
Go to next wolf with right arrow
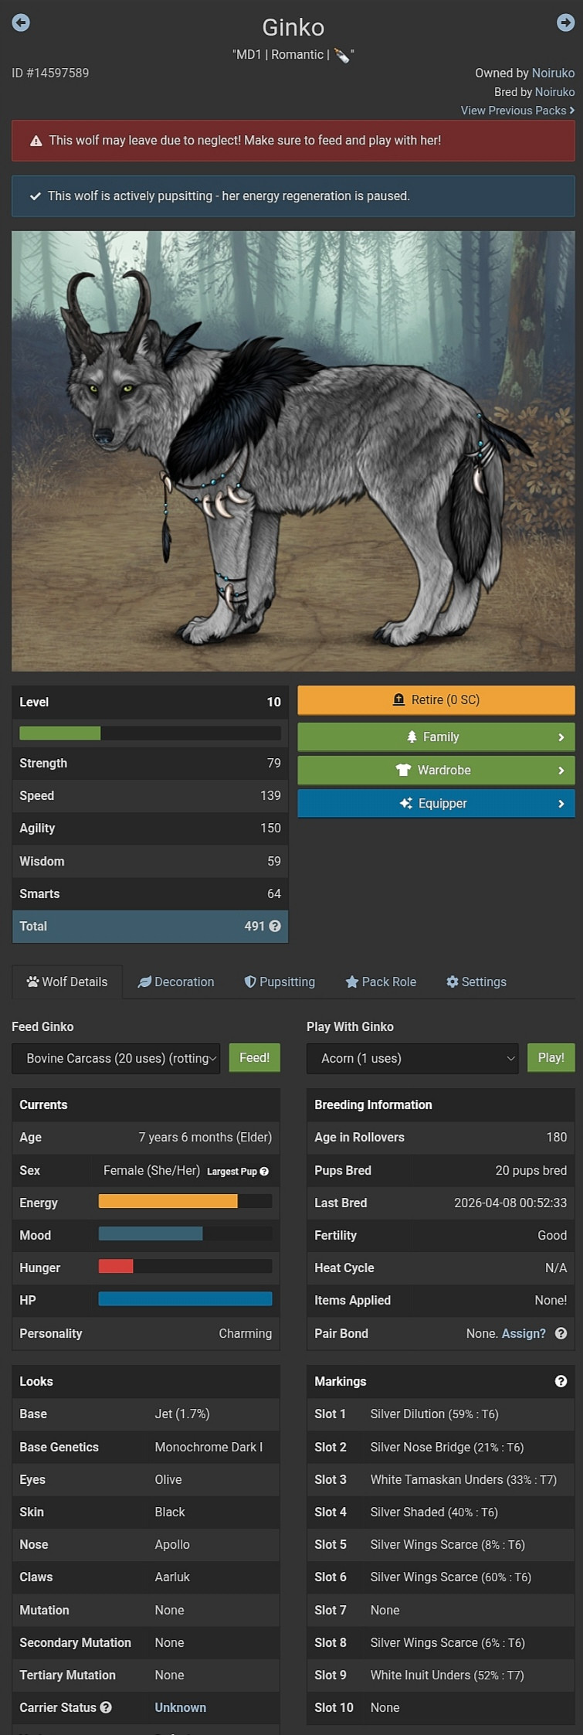(x=565, y=22)
